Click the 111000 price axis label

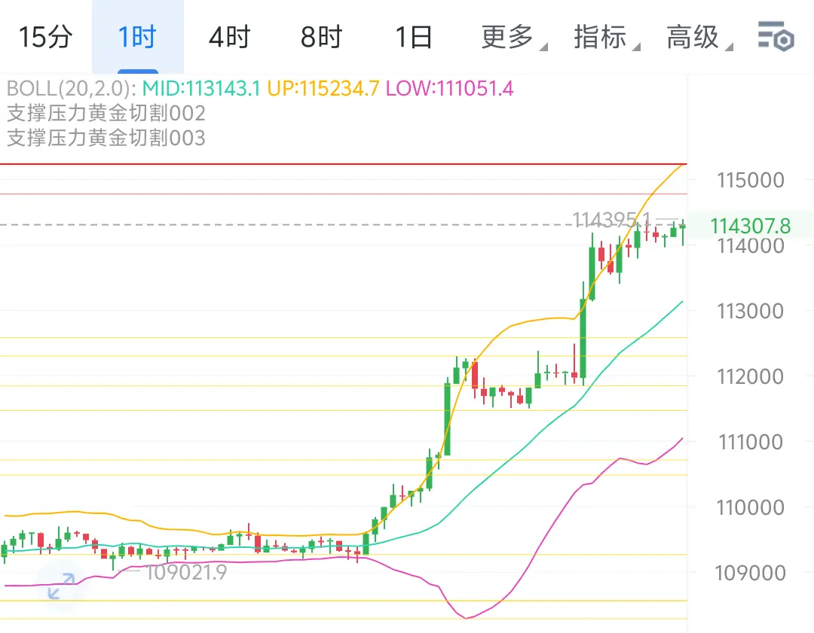750,443
